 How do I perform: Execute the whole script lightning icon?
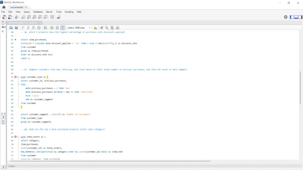23,28
